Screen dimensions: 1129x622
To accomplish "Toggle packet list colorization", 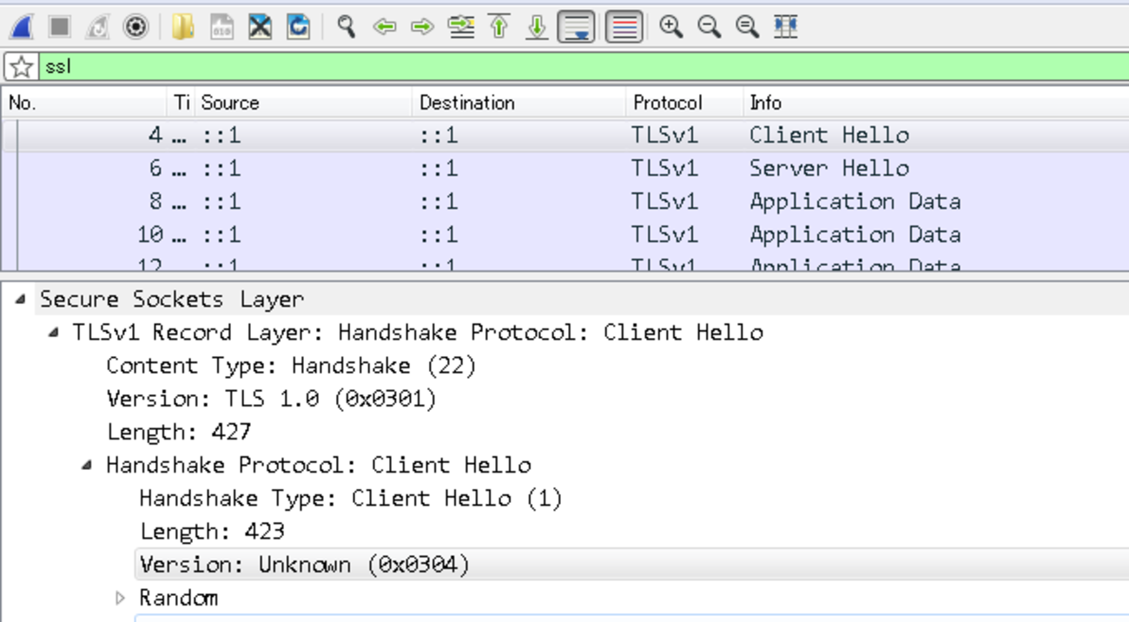I will 624,27.
